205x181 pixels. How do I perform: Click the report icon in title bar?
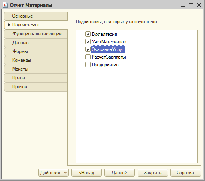point(5,5)
